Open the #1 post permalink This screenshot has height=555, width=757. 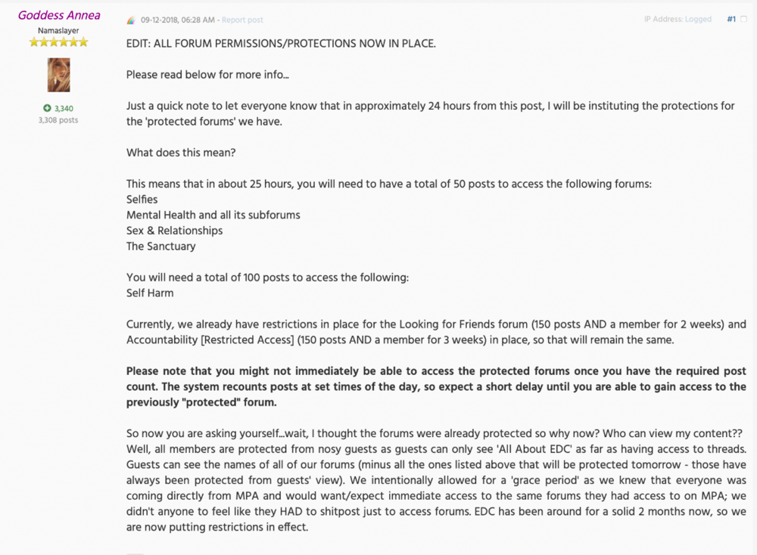tap(731, 19)
